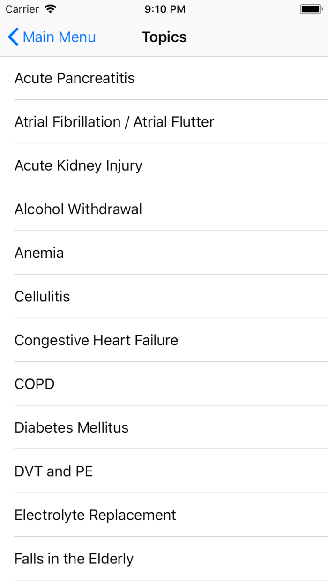Tap the Wi-Fi status icon
This screenshot has width=328, height=583.
coord(50,9)
